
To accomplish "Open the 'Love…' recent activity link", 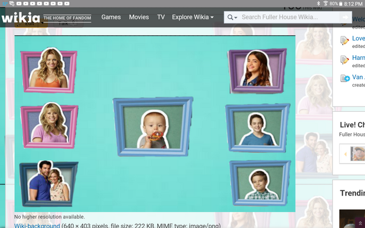I will click(x=358, y=38).
